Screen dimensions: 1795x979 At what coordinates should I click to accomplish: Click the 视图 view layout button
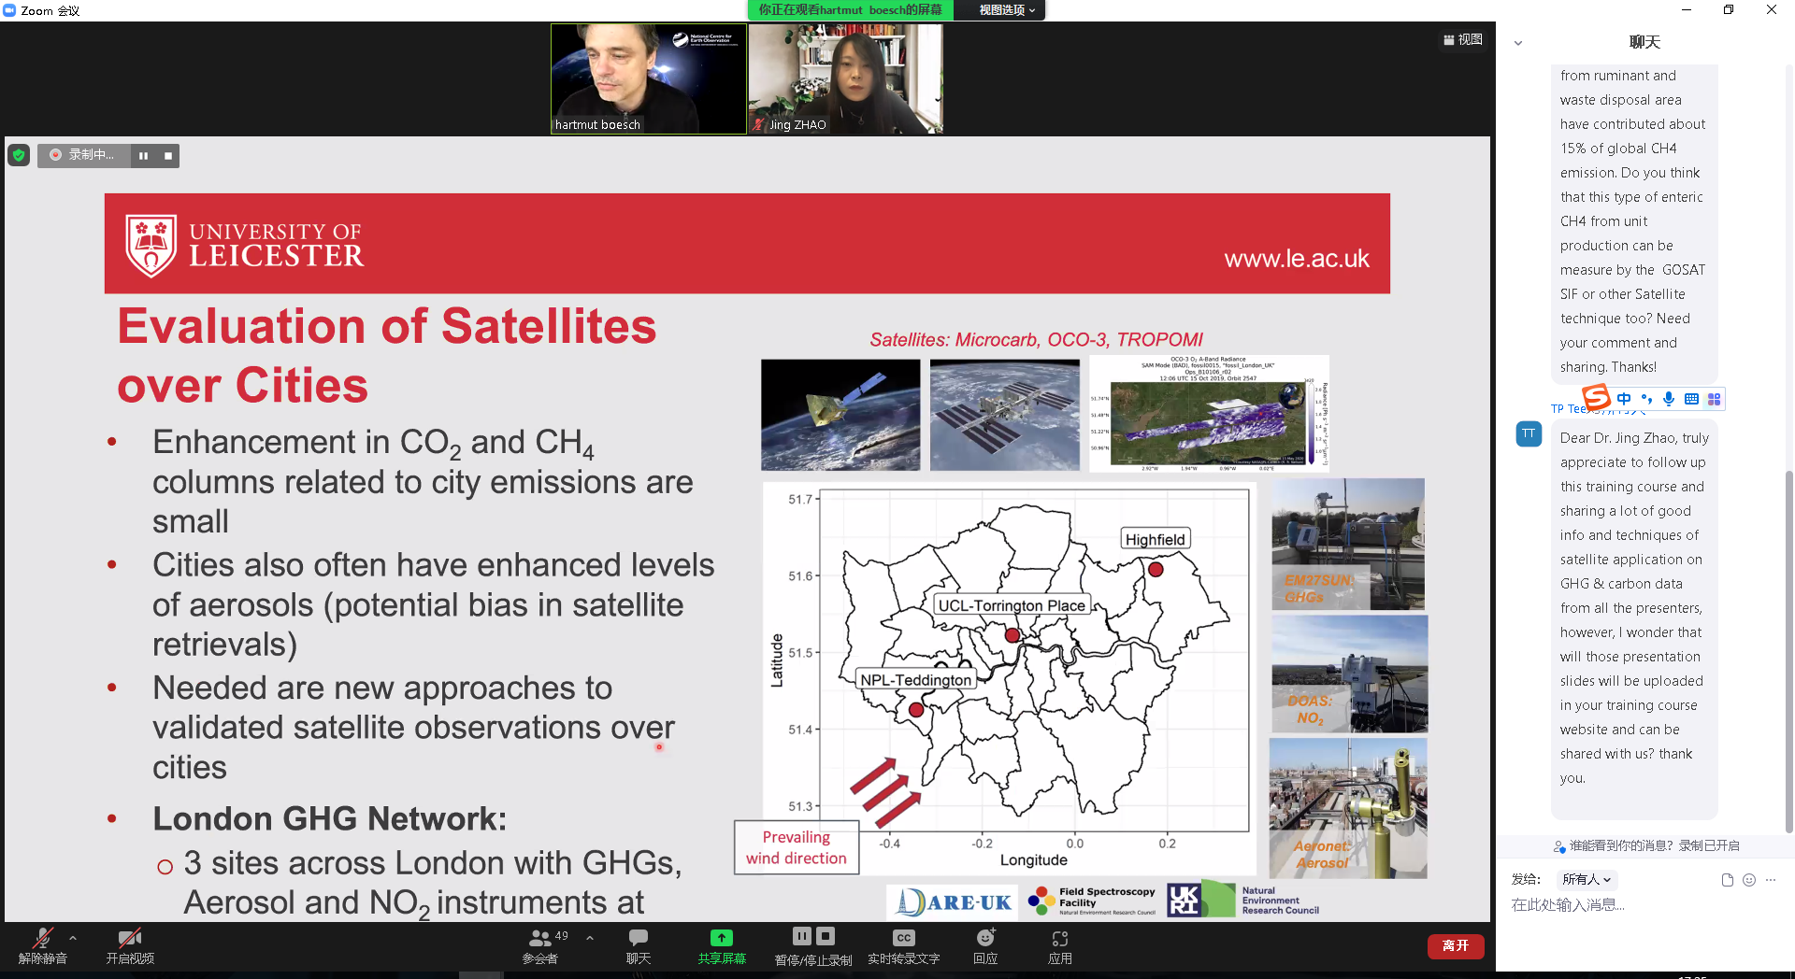[x=1463, y=39]
